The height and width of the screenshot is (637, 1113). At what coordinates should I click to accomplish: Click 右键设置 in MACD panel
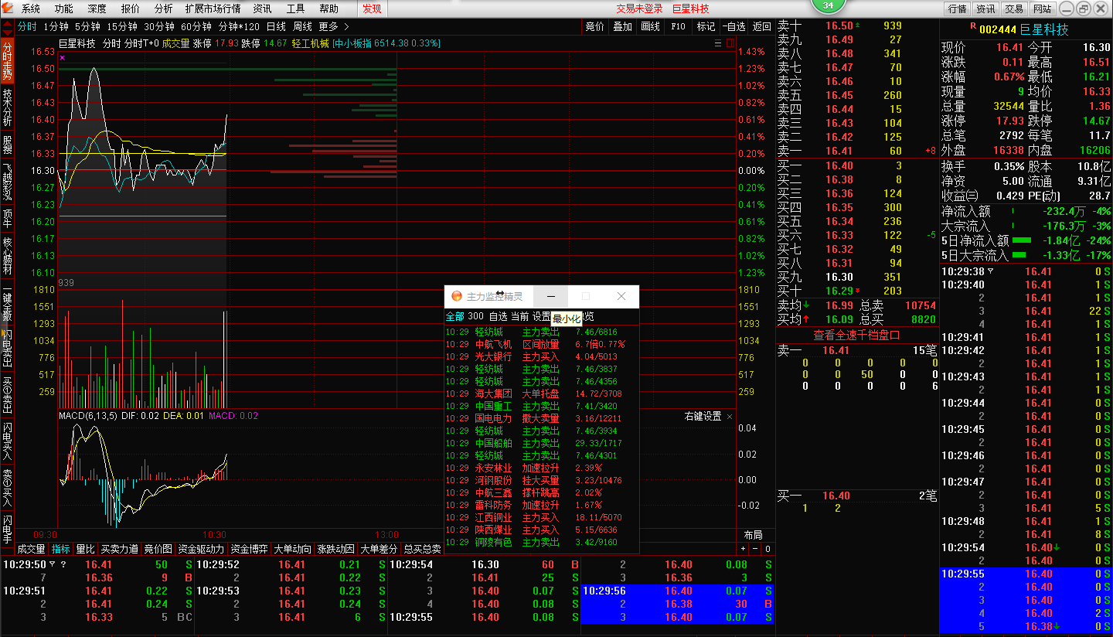(703, 416)
